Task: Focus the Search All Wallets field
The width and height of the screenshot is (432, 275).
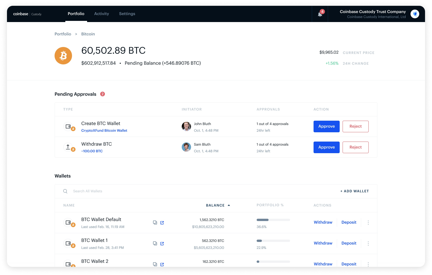Action: [88, 191]
